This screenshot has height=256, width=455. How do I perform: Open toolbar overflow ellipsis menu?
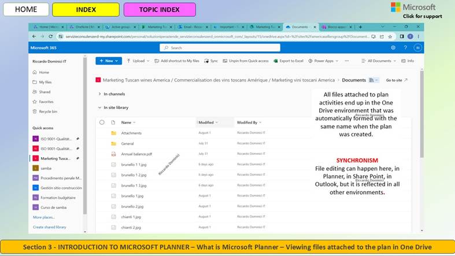347,61
